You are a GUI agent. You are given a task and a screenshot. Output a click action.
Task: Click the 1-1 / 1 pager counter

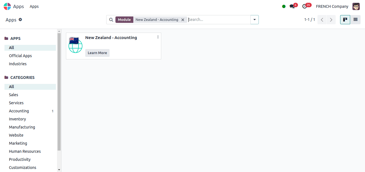(x=310, y=20)
